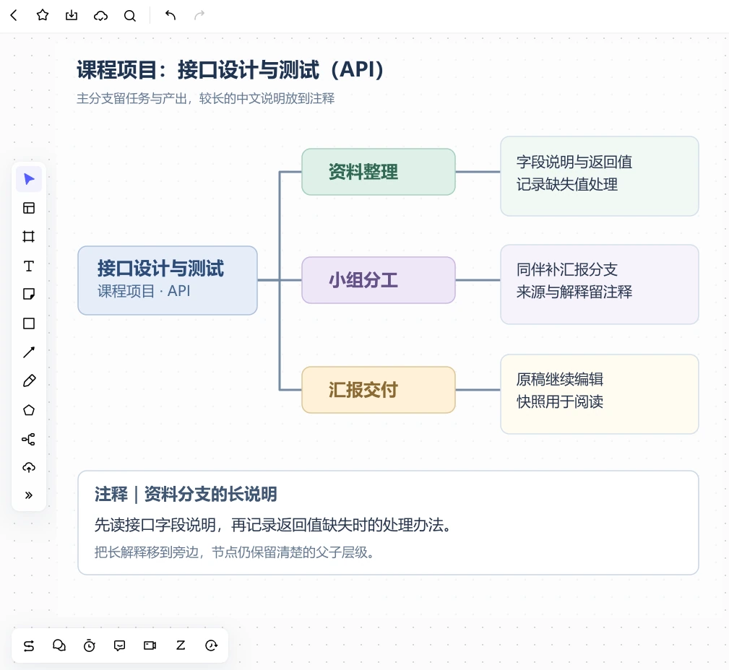Select the Rectangle shape tool
The height and width of the screenshot is (670, 729).
click(x=29, y=323)
